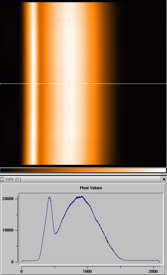Click the 10000 label on the y-axis
The image size is (167, 275).
point(8,230)
